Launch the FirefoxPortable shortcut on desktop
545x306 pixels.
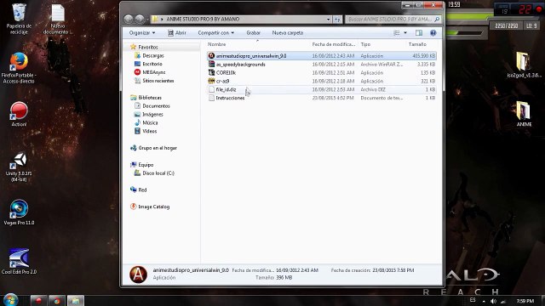19,68
